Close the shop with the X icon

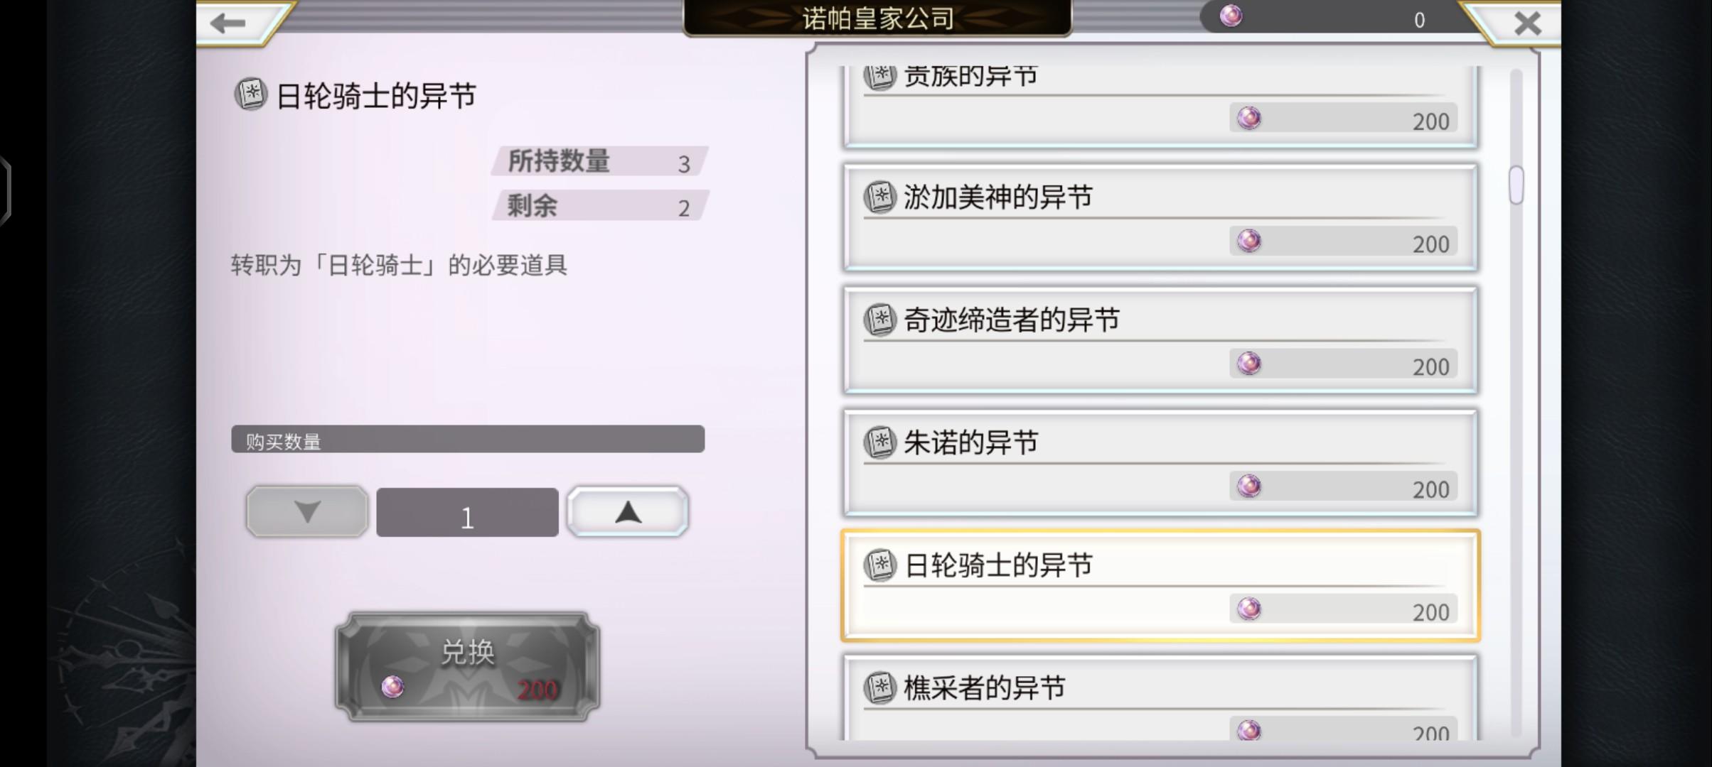(1527, 23)
